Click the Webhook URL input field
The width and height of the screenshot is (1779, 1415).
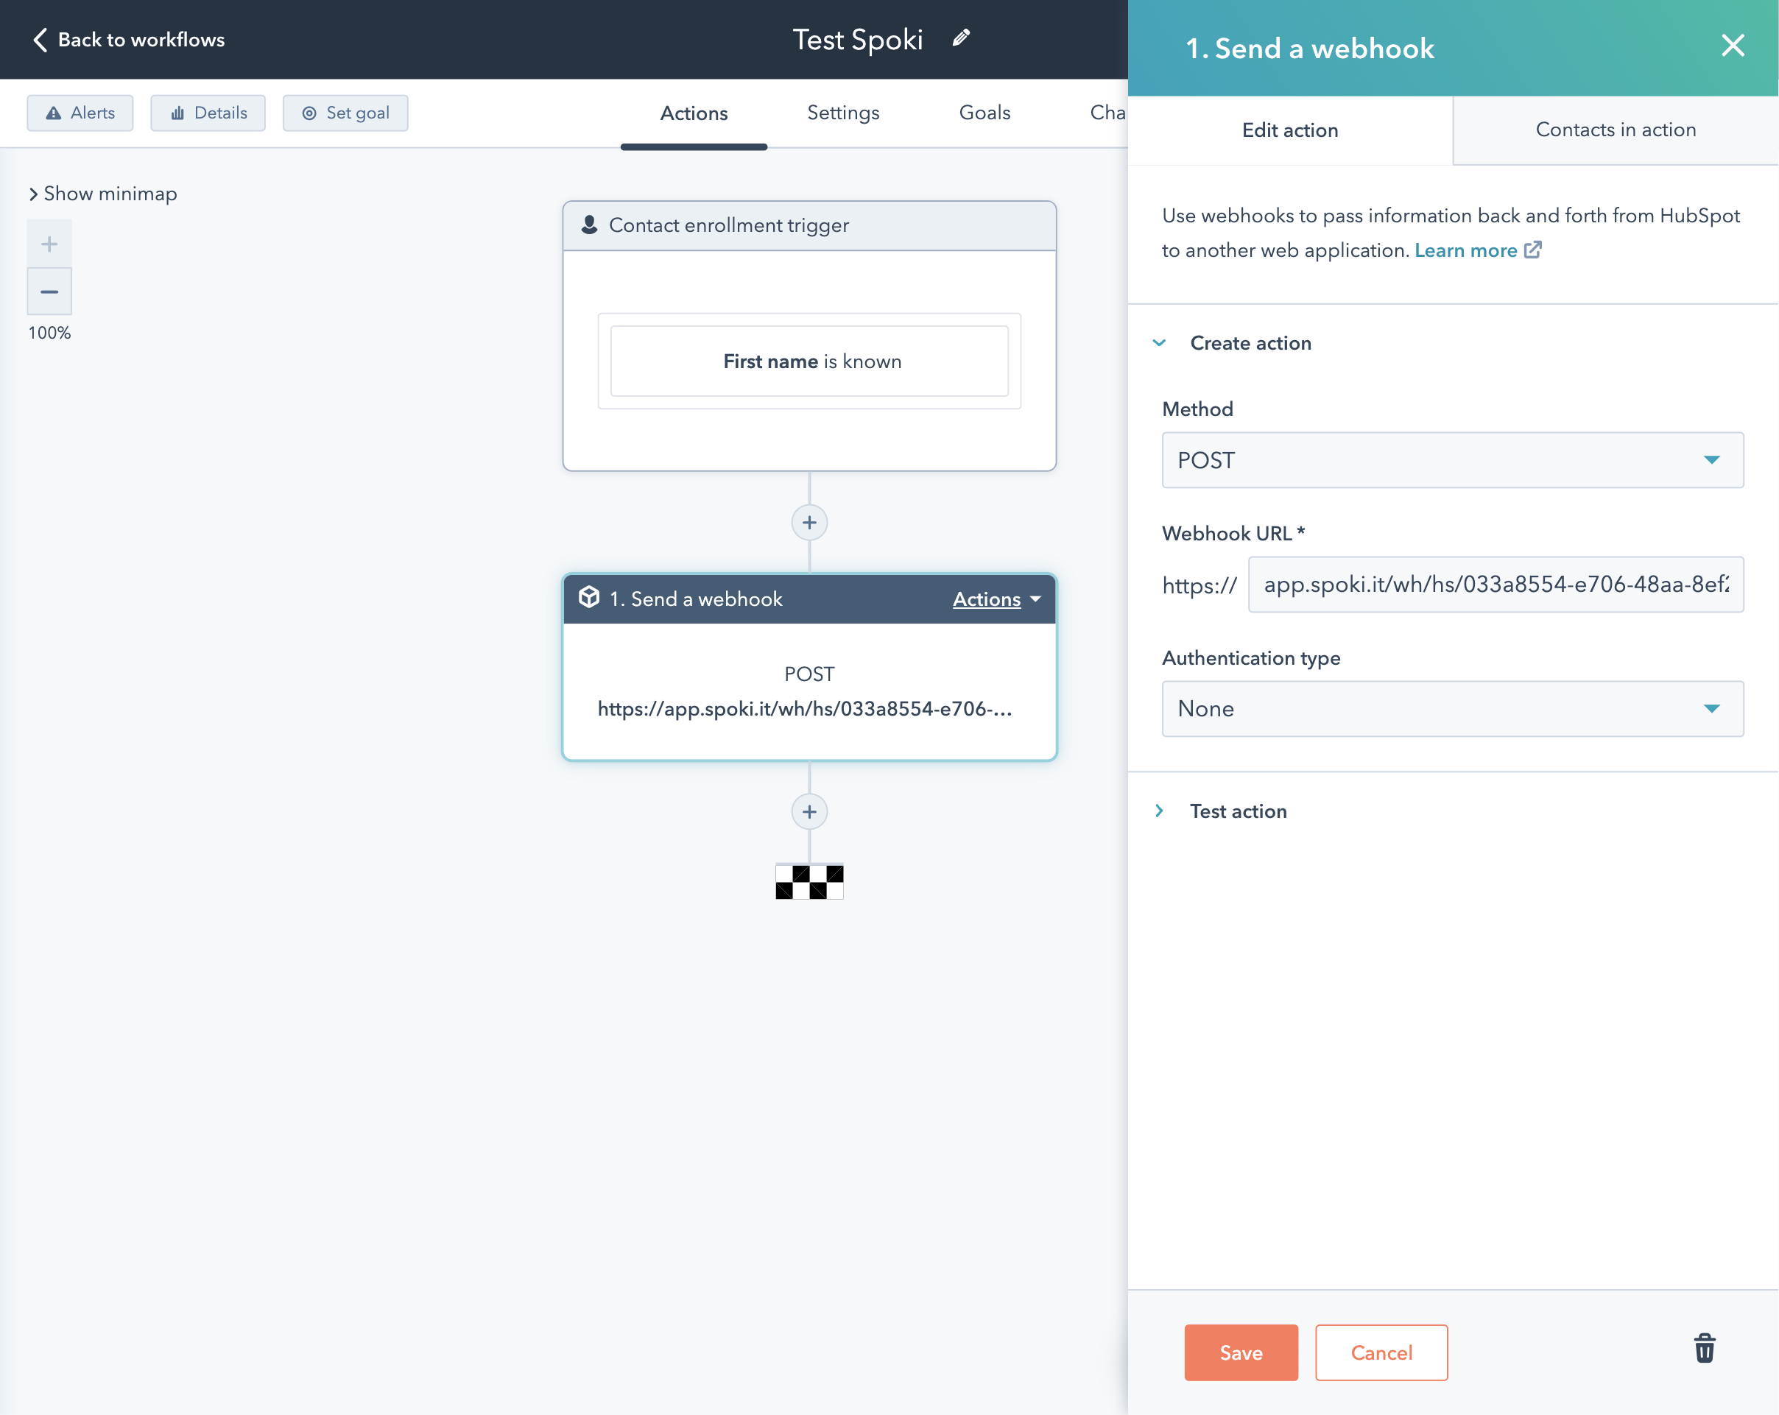[1496, 584]
